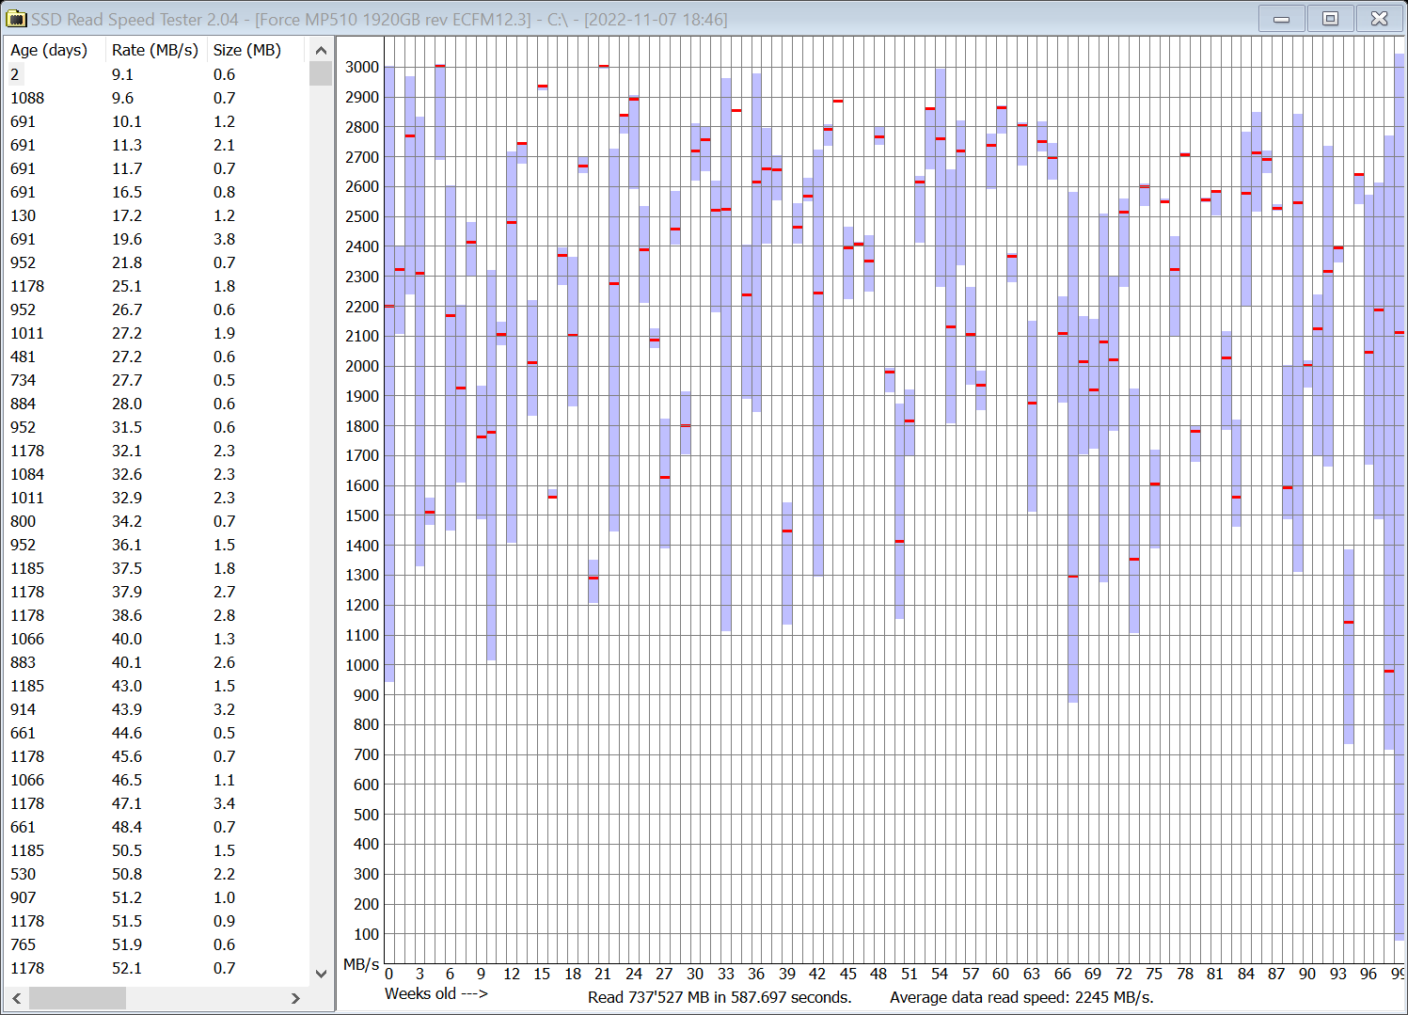Select the row with rate 26.7

(157, 309)
